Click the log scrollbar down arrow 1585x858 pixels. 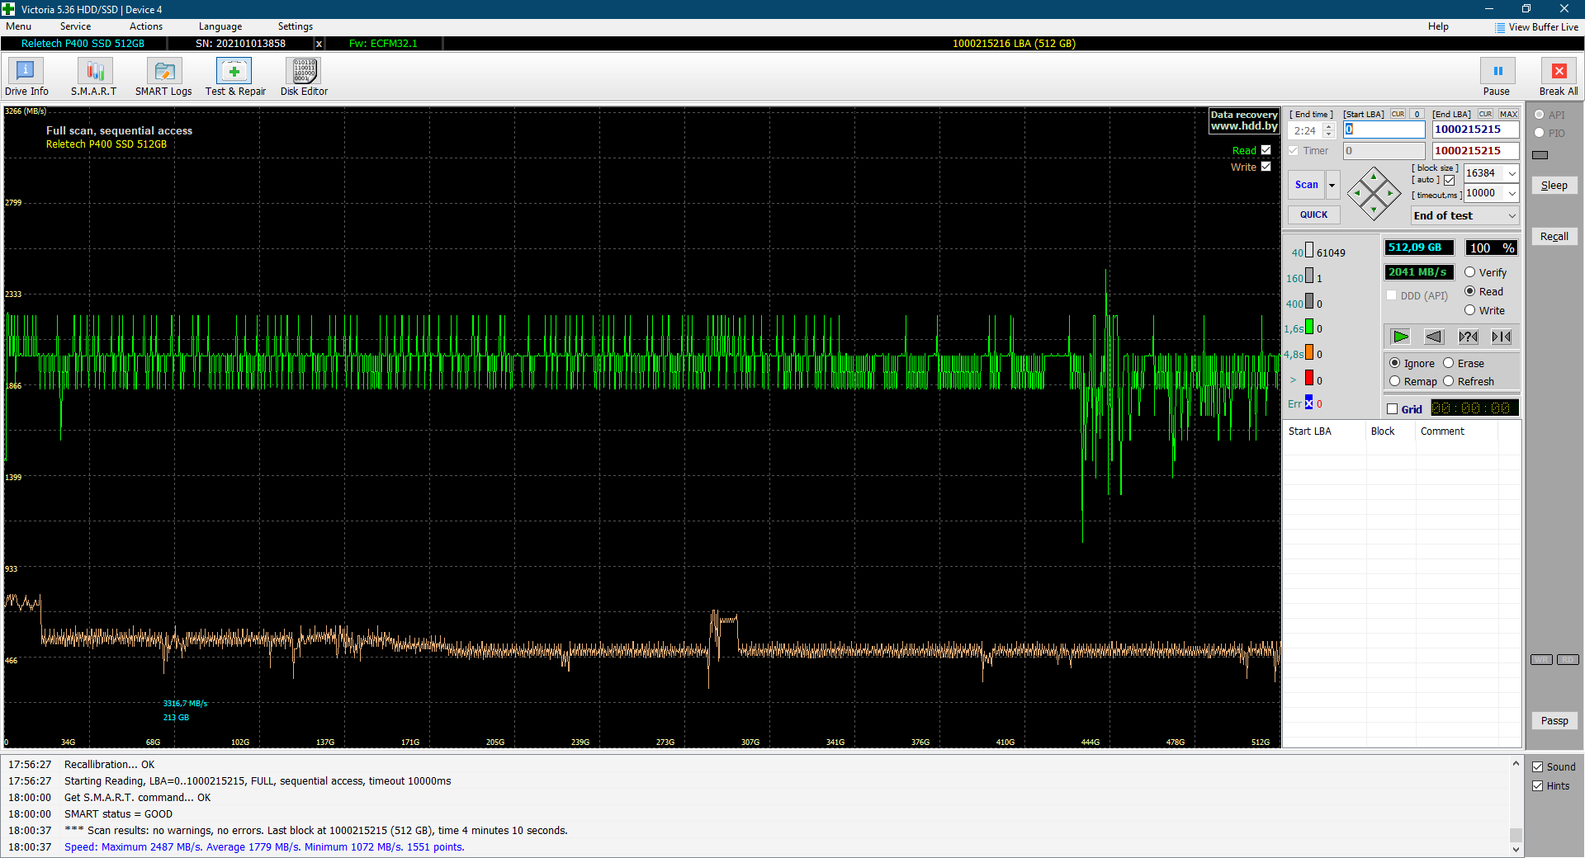[1516, 849]
